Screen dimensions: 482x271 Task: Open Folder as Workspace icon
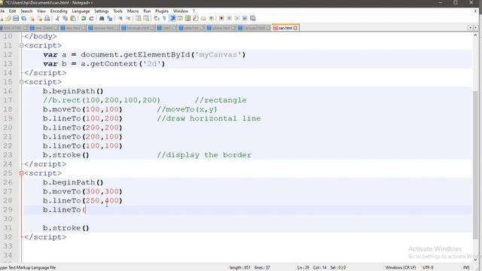click(x=203, y=18)
